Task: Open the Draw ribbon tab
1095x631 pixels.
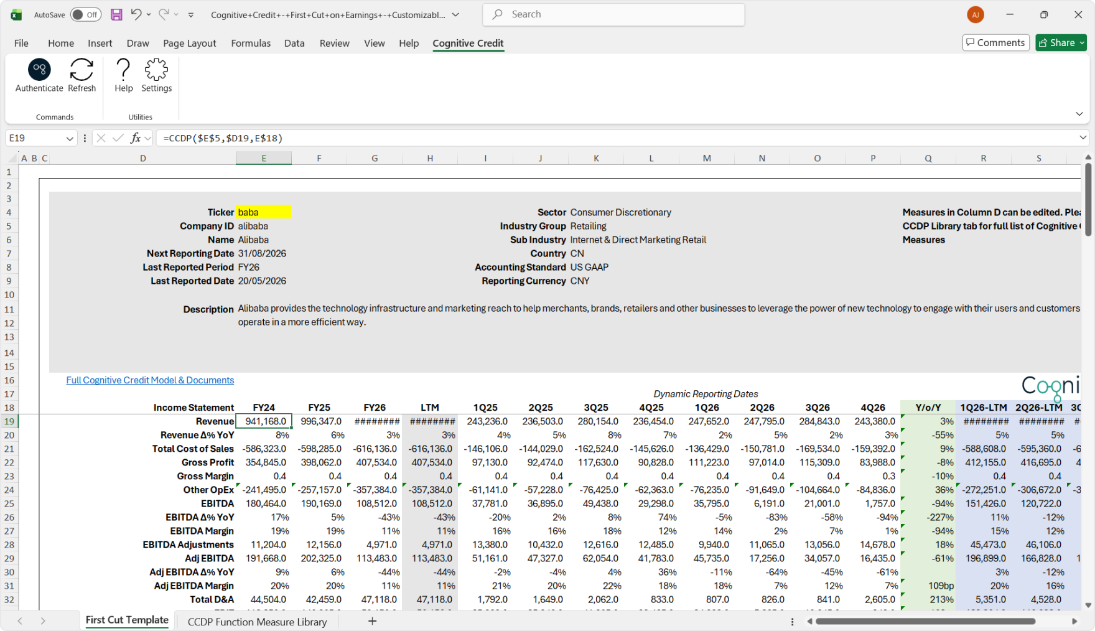Action: coord(137,43)
